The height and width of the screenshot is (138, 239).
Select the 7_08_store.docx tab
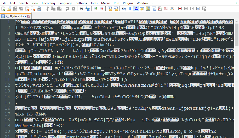pyautogui.click(x=16, y=16)
